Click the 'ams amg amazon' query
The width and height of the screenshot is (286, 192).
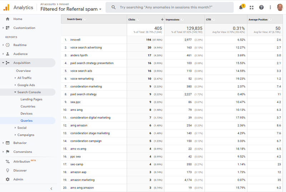(x=82, y=188)
